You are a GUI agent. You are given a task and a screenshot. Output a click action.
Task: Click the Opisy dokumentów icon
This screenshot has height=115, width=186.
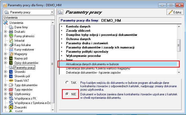[11, 63]
